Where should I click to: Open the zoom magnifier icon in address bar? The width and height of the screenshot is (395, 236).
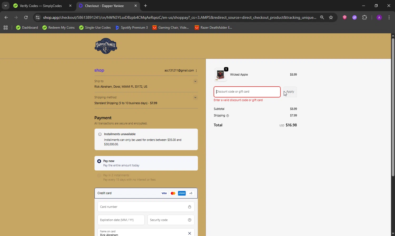pyautogui.click(x=322, y=17)
